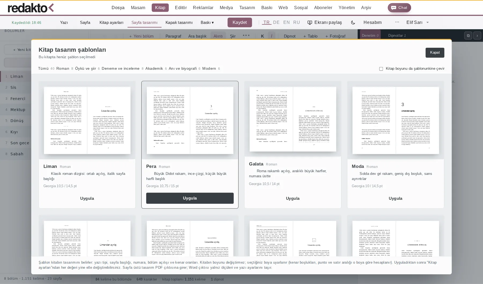Viewport: 483px width, 284px height.
Task: Filter templates by Roman category
Action: coord(65,69)
